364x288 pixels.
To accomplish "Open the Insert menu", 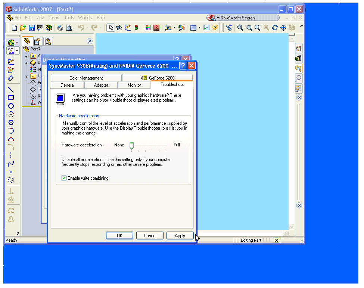I will [x=55, y=18].
